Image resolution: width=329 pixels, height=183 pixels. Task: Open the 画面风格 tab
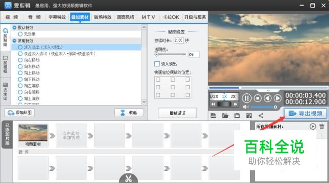tap(126, 17)
